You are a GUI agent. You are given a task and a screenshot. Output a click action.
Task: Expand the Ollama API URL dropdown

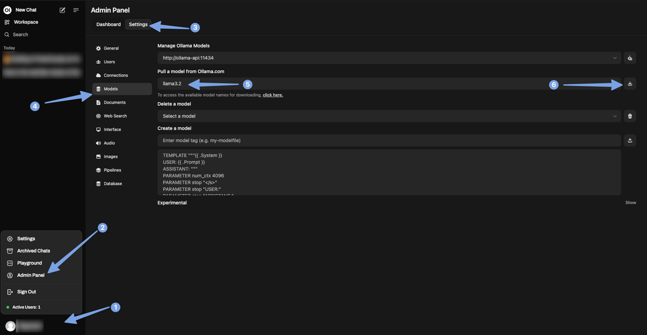coord(614,58)
